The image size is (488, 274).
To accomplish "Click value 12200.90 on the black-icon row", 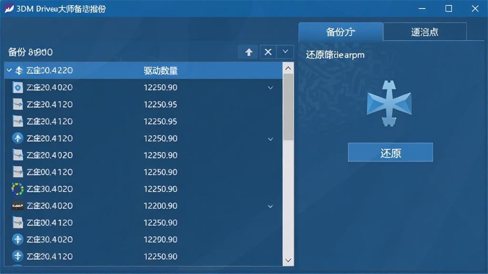I will pos(160,206).
